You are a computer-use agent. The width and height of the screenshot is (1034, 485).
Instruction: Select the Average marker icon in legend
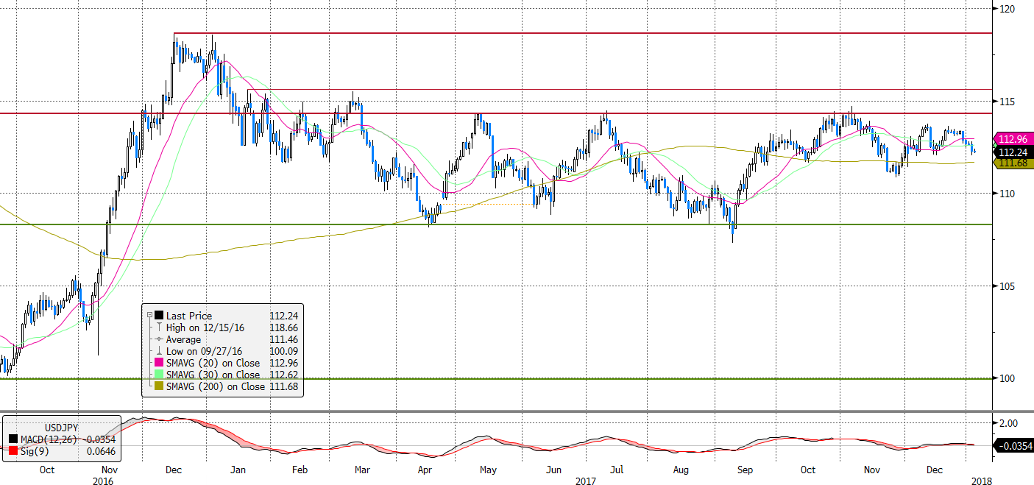point(159,339)
